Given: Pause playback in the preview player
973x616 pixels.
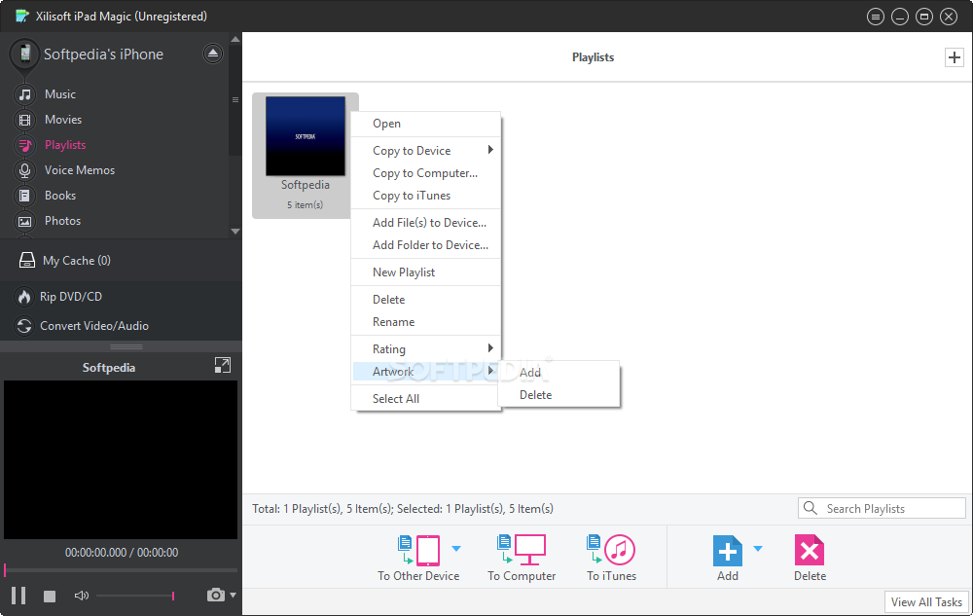Looking at the screenshot, I should coord(18,596).
